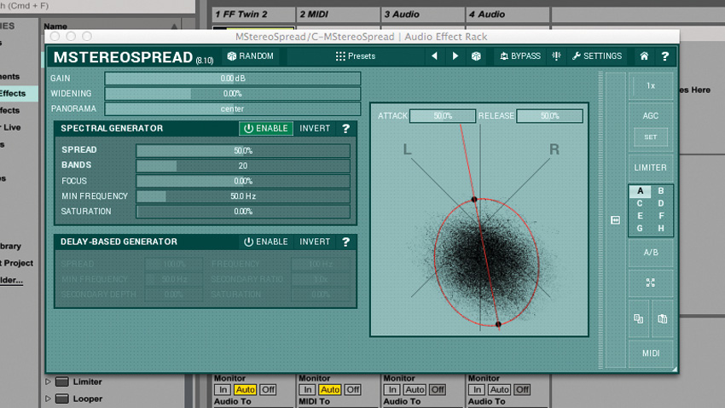Click the channel mode icon next to BYPASS
This screenshot has width=725, height=408.
(556, 56)
